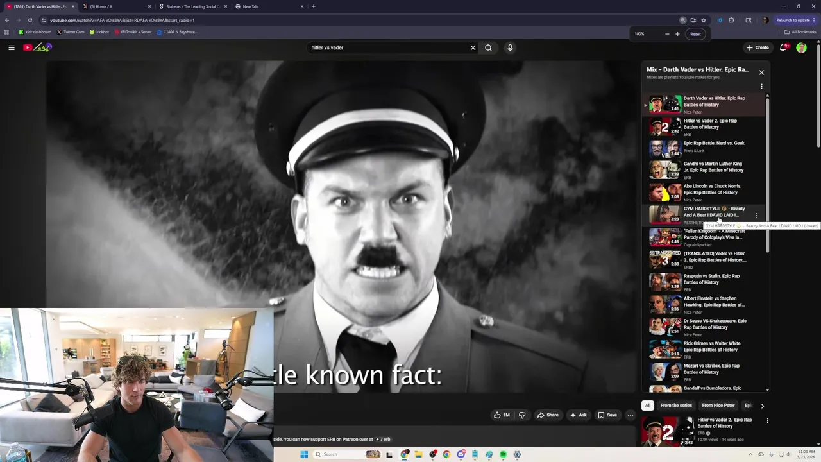The height and width of the screenshot is (462, 821).
Task: Open kickbot bookmark
Action: [x=99, y=32]
